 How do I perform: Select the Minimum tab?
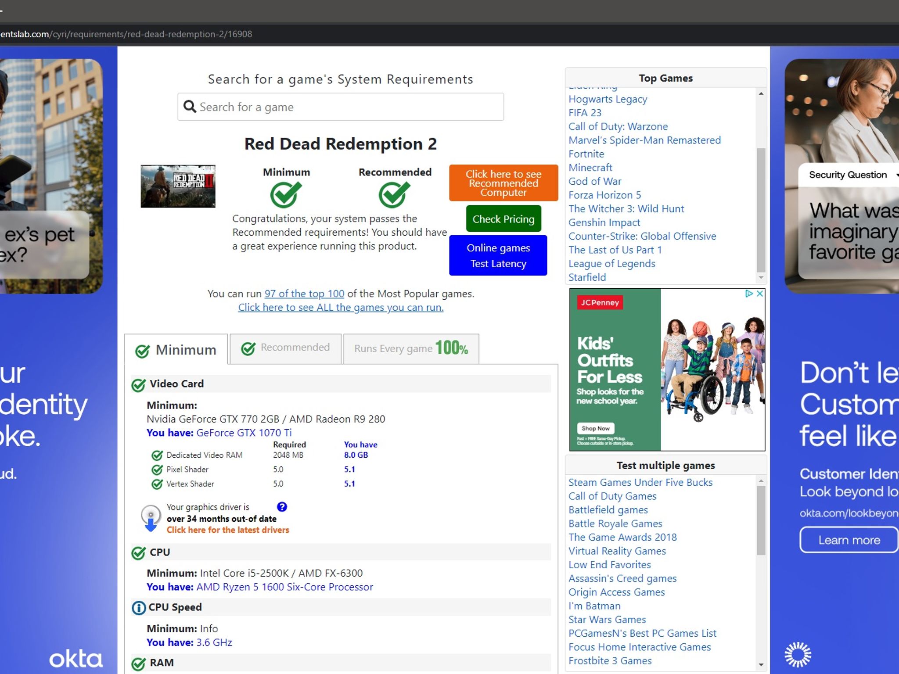(x=176, y=349)
